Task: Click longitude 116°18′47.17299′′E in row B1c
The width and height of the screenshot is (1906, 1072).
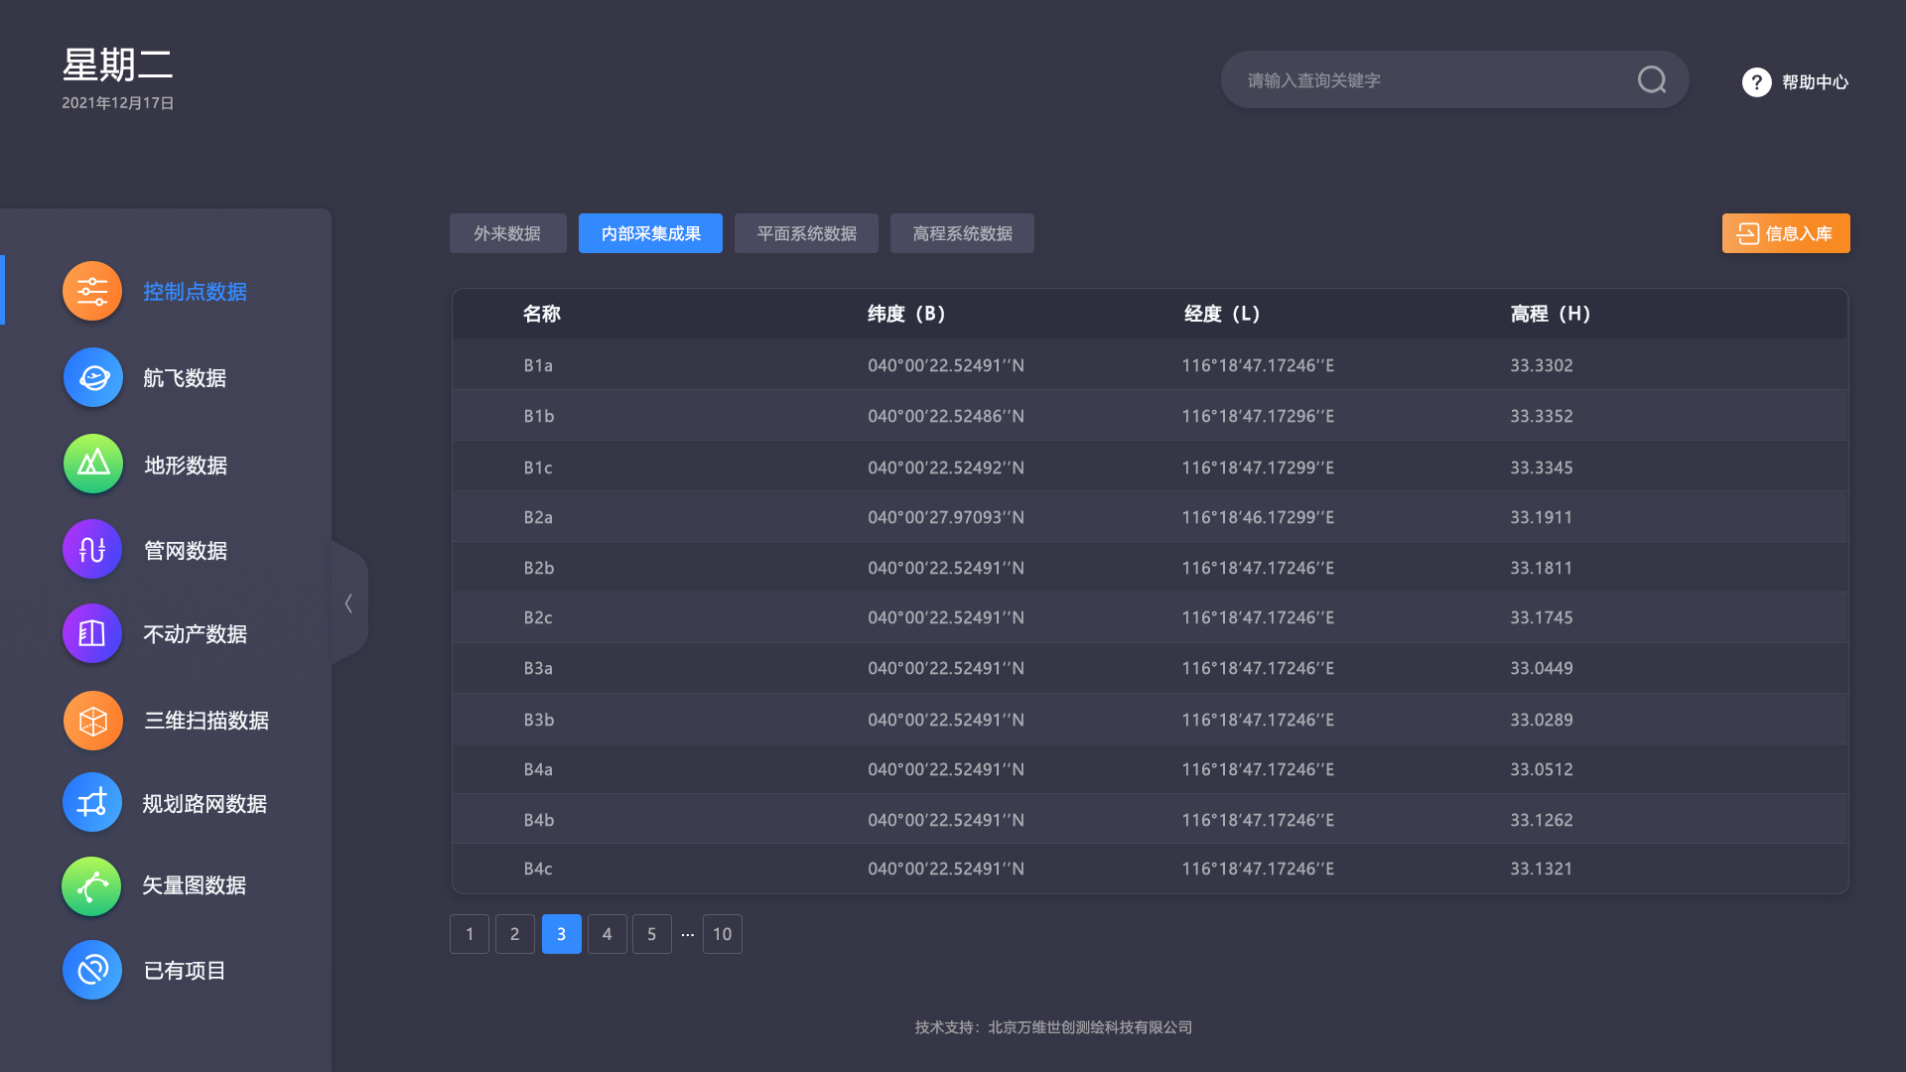Action: tap(1258, 468)
